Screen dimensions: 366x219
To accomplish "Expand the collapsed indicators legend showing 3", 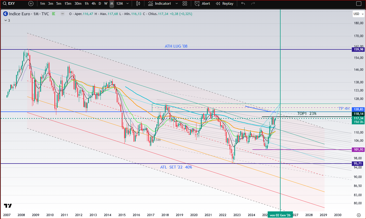I will tap(7, 20).
